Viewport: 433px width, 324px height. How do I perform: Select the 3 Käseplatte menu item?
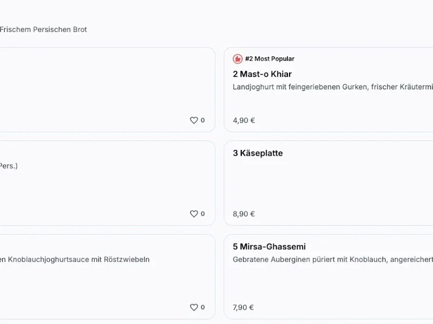(258, 153)
